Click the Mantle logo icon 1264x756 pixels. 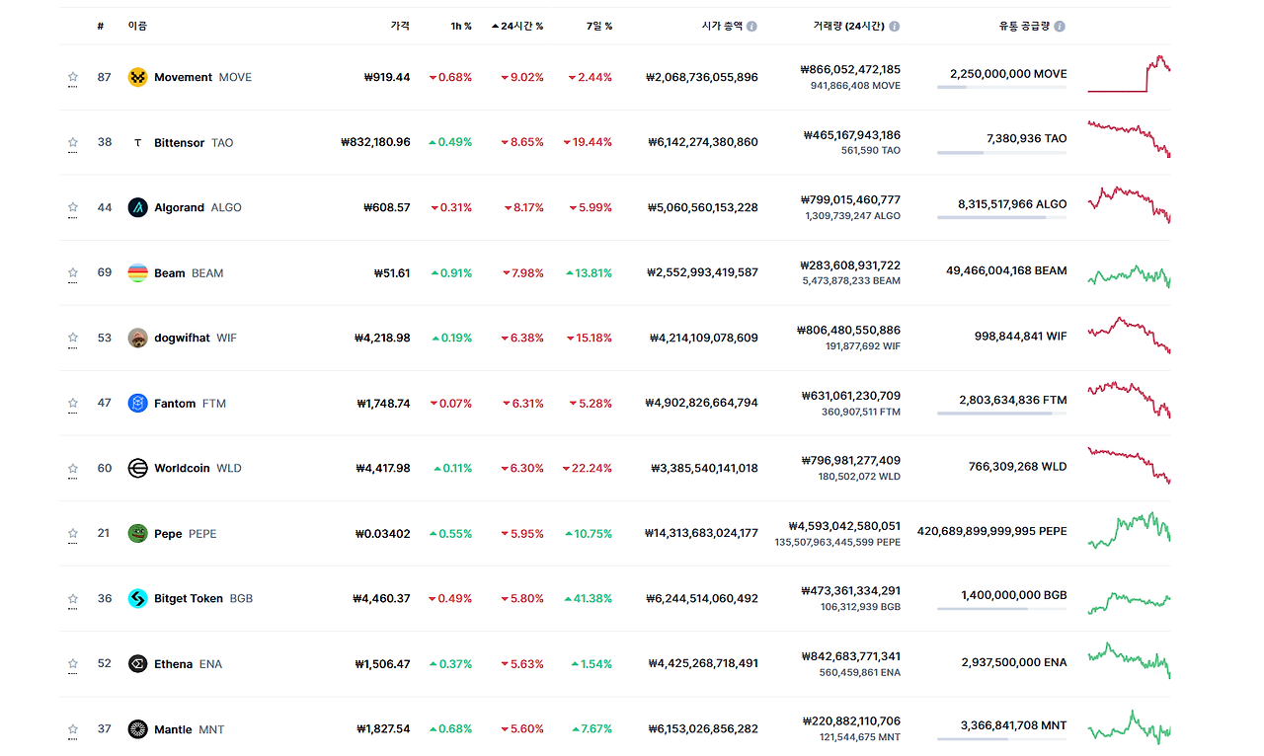pos(137,729)
